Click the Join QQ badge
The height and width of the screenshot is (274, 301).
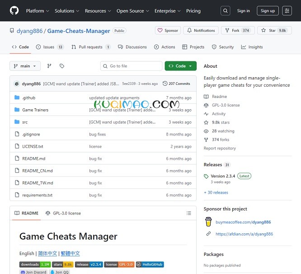point(60,272)
